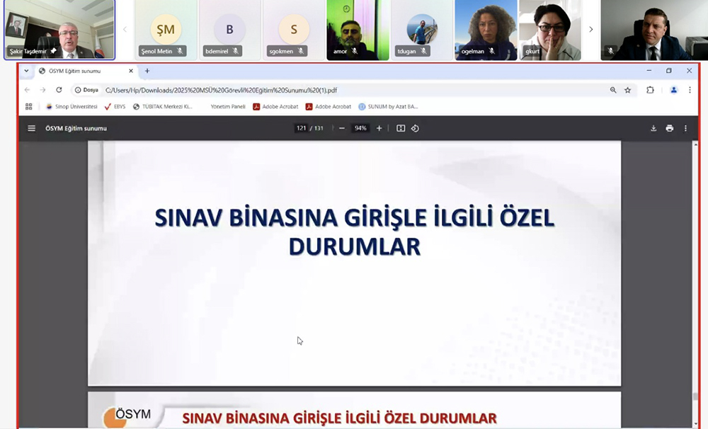Click the PDF page number field
This screenshot has width=708, height=429.
click(301, 128)
